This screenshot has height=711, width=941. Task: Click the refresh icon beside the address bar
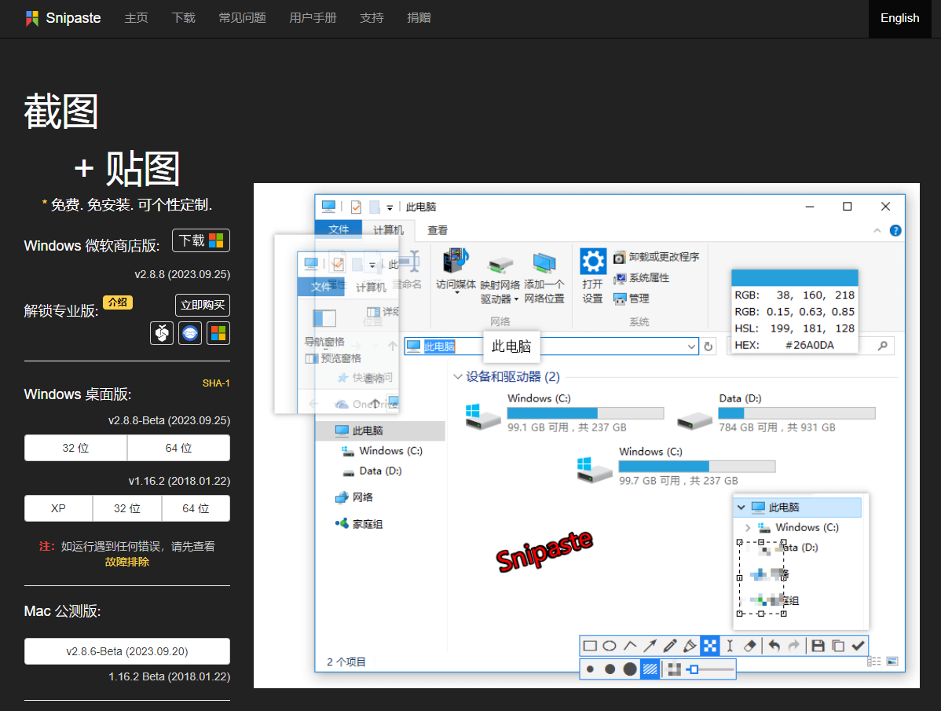tap(708, 346)
